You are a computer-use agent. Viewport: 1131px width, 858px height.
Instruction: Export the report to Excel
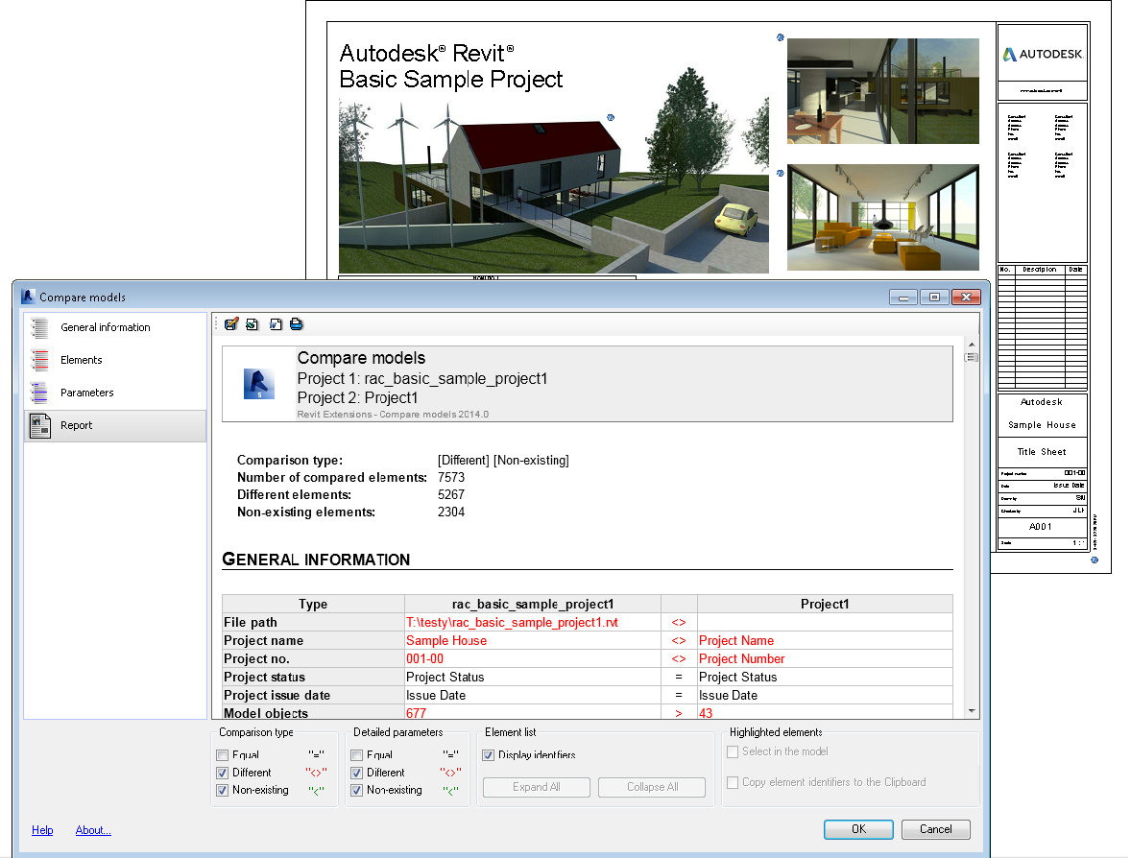pos(252,323)
